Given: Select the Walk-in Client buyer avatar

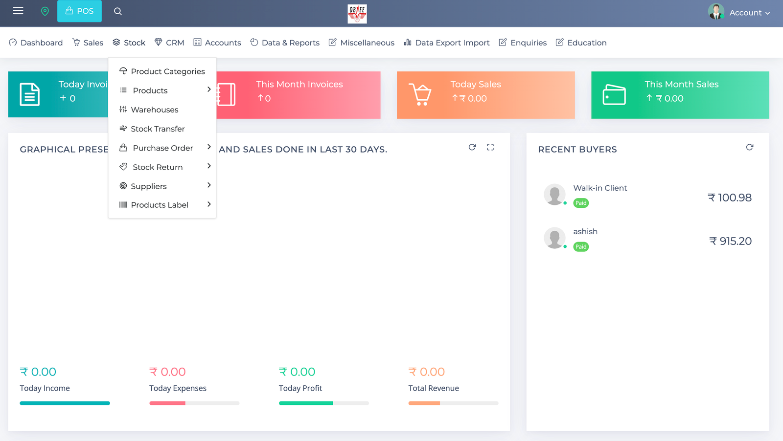Looking at the screenshot, I should 554,195.
